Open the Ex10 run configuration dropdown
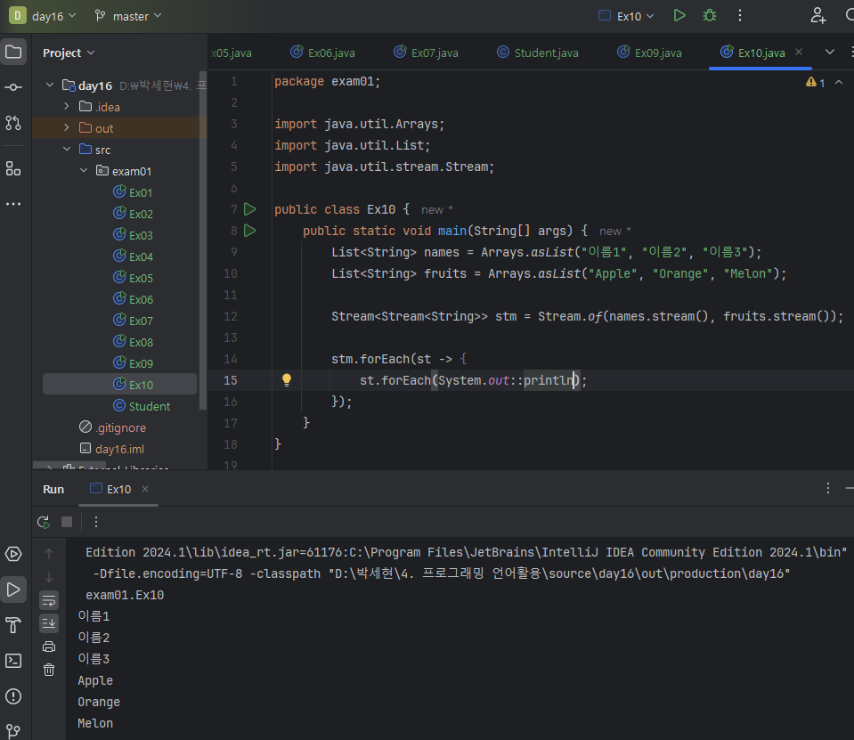Viewport: 854px width, 740px height. 626,16
